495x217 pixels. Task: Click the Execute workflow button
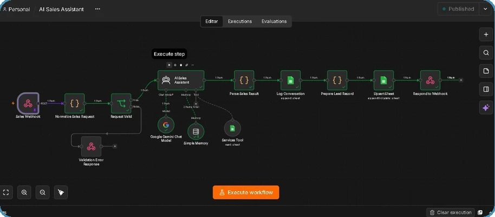[x=246, y=192]
